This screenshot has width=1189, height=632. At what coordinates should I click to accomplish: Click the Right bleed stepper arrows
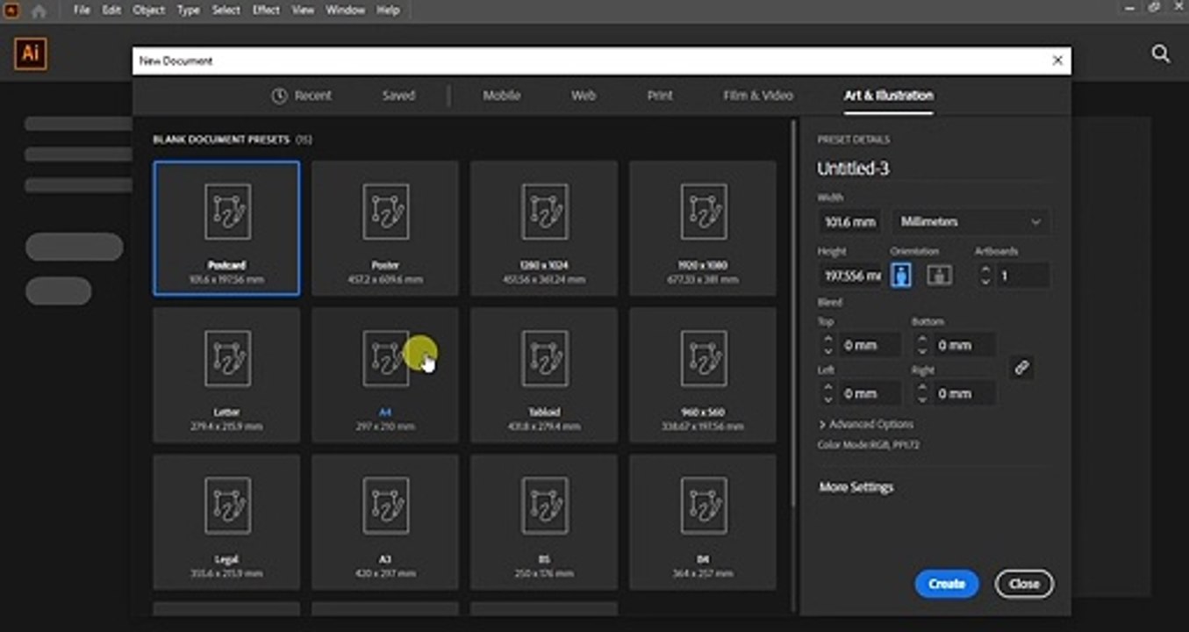click(921, 393)
